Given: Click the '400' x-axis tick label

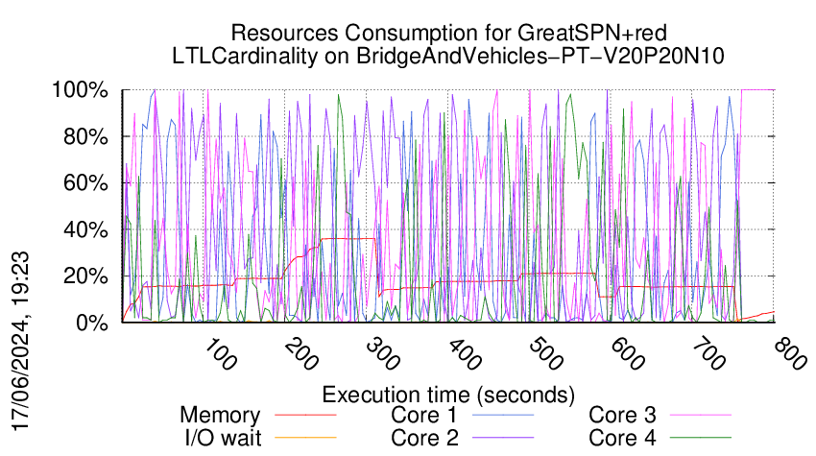Looking at the screenshot, I should 465,355.
